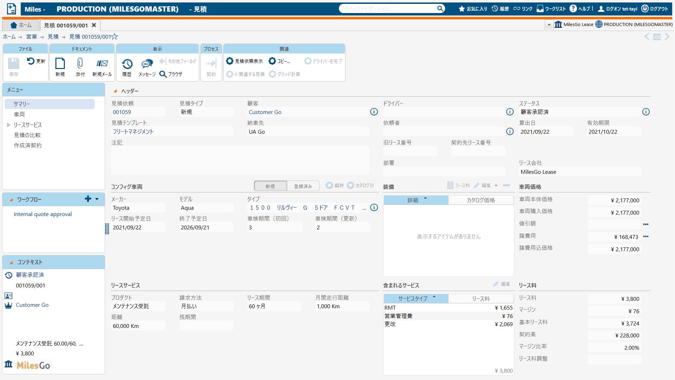Image resolution: width=675 pixels, height=380 pixels.
Task: Favorite this quote with the star icon
Action: tap(115, 37)
